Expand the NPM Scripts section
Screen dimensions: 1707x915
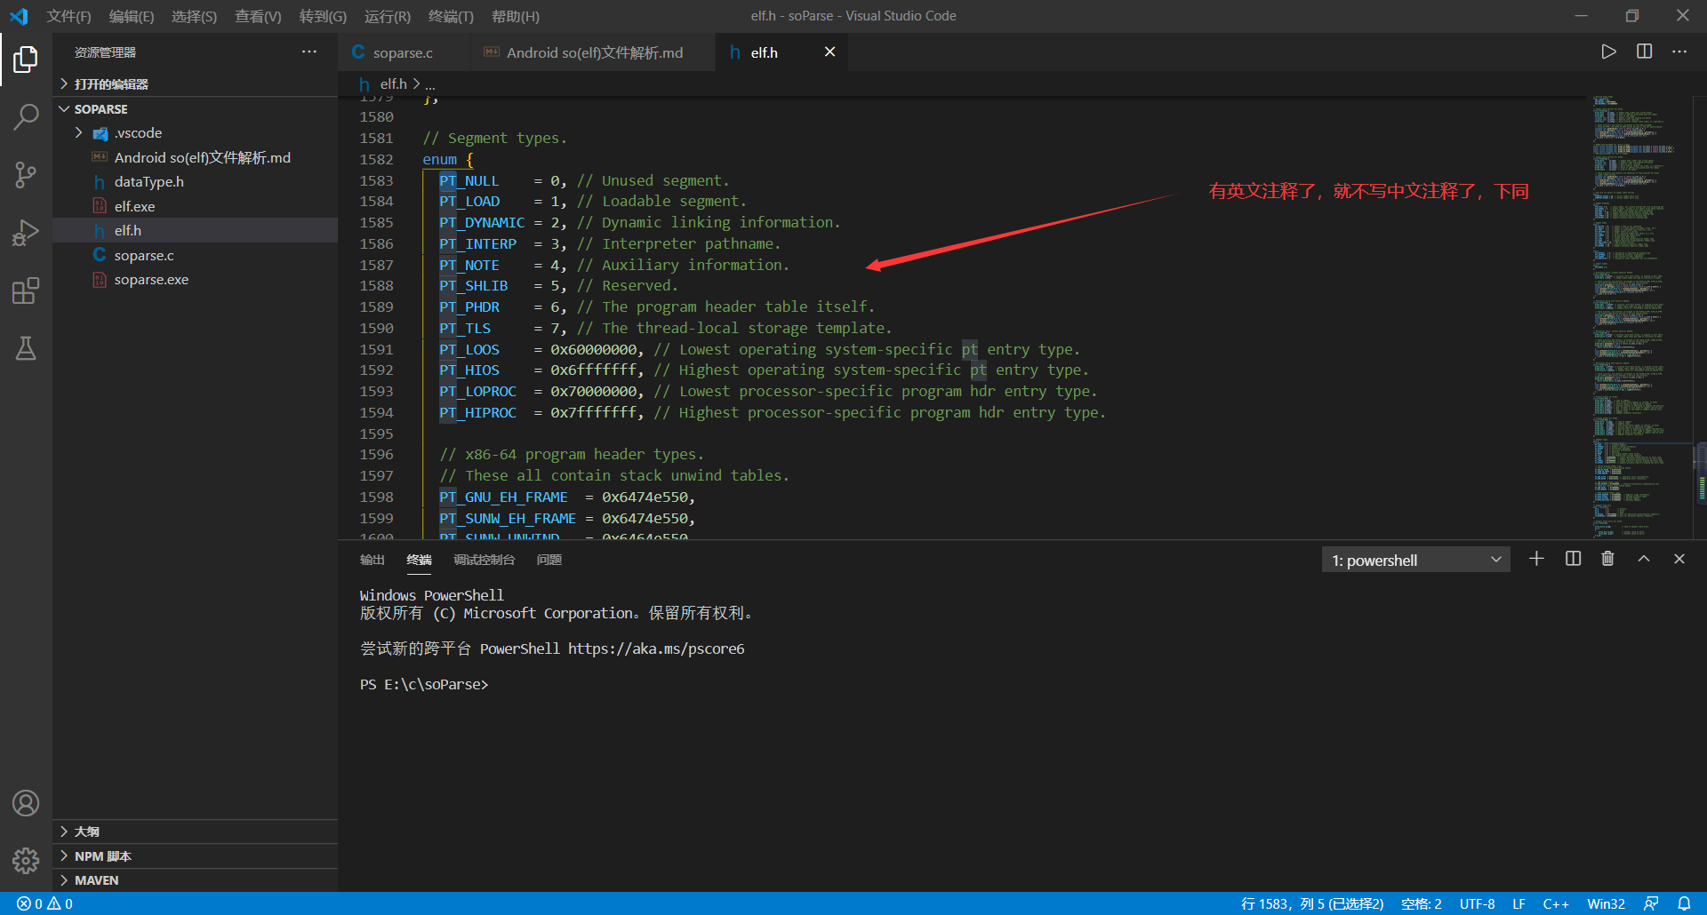[196, 856]
